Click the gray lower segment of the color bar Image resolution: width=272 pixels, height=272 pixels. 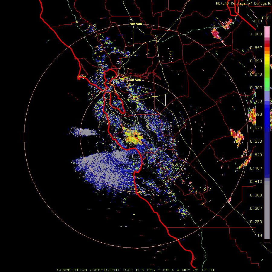[x=267, y=210]
